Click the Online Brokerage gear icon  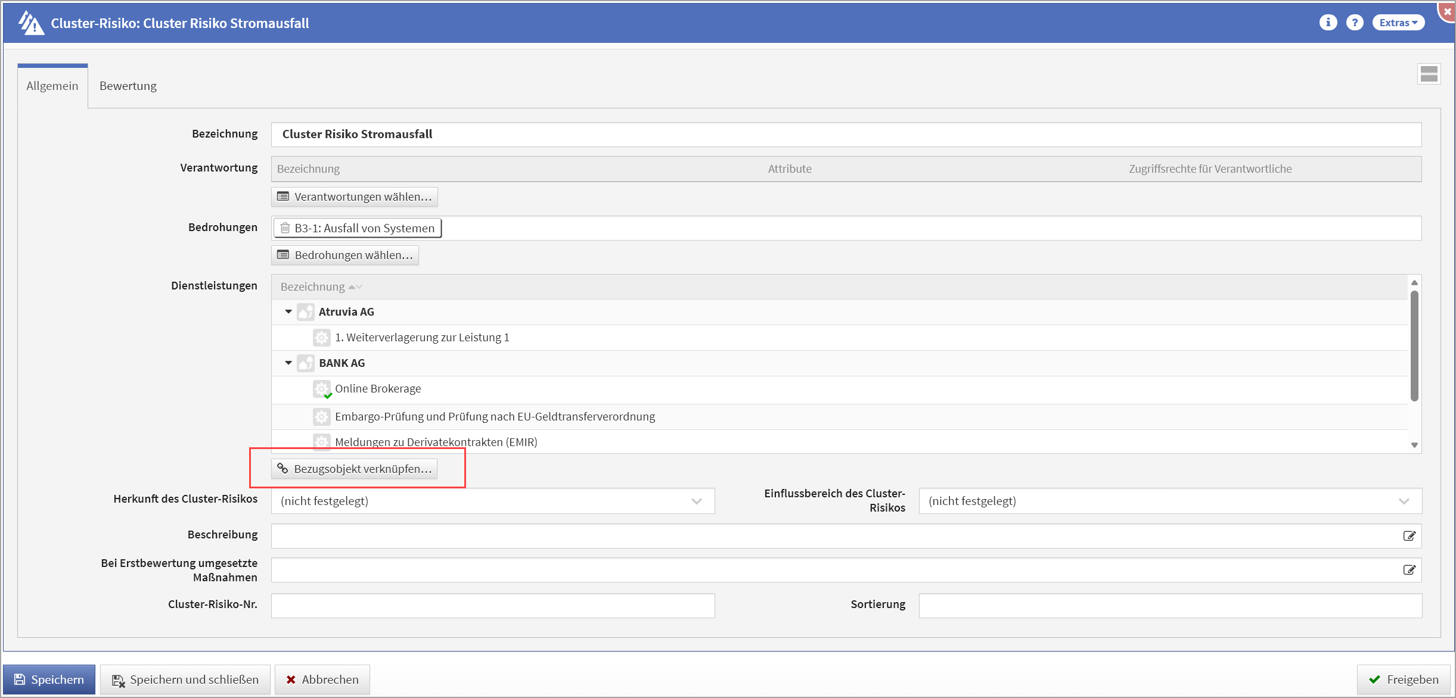tap(322, 389)
